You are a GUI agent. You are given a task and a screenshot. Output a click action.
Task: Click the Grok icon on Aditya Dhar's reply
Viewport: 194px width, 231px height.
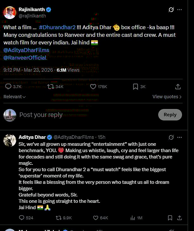point(171,137)
